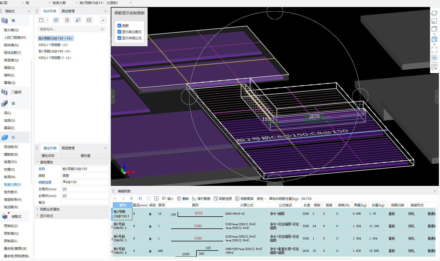
Task: Click the 插入 insert button
Action: pos(168,199)
